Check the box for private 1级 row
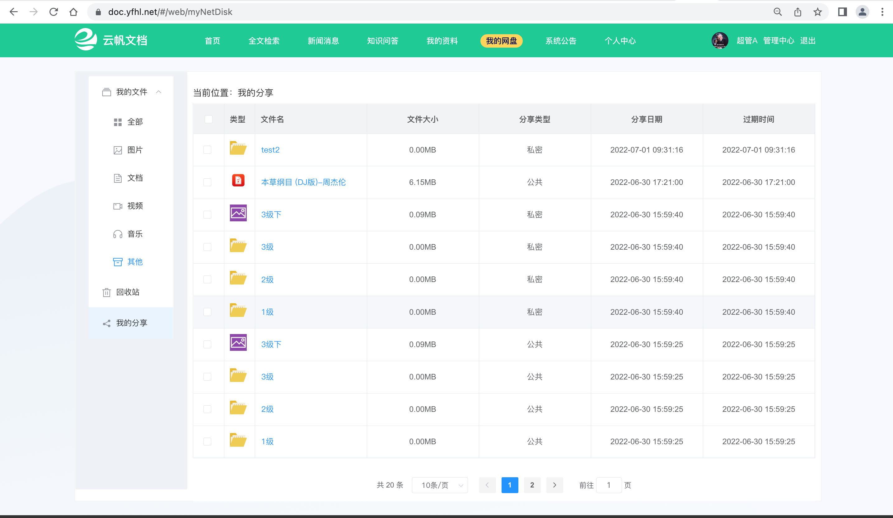This screenshot has height=518, width=893. 207,312
